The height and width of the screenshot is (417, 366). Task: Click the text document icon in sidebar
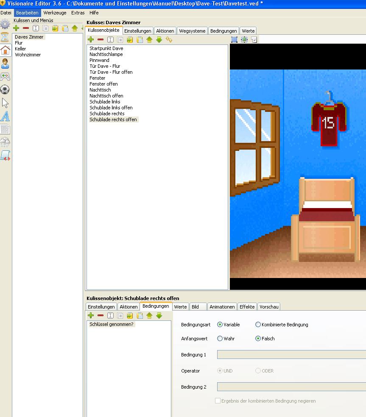(x=5, y=129)
